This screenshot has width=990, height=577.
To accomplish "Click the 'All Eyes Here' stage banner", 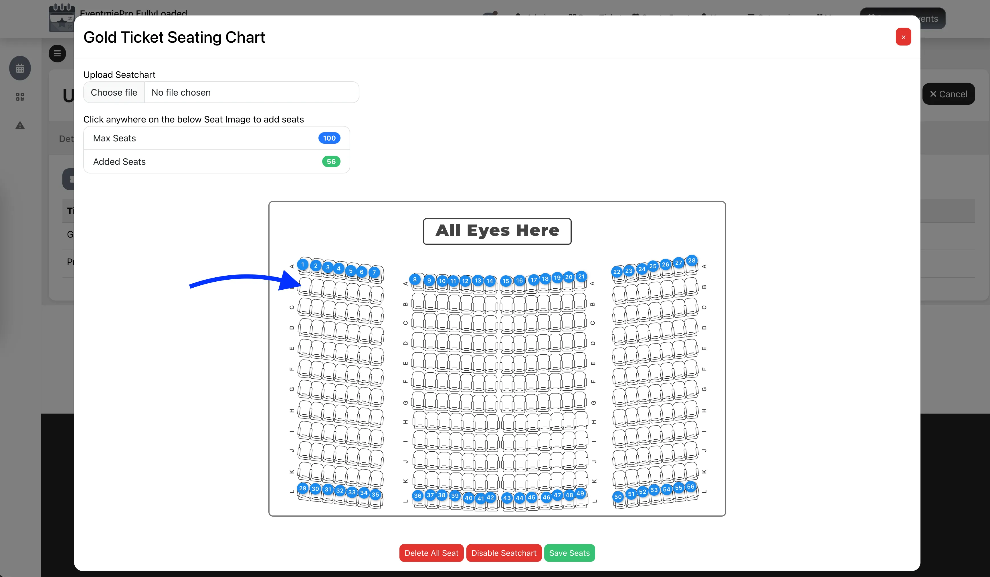I will coord(497,231).
